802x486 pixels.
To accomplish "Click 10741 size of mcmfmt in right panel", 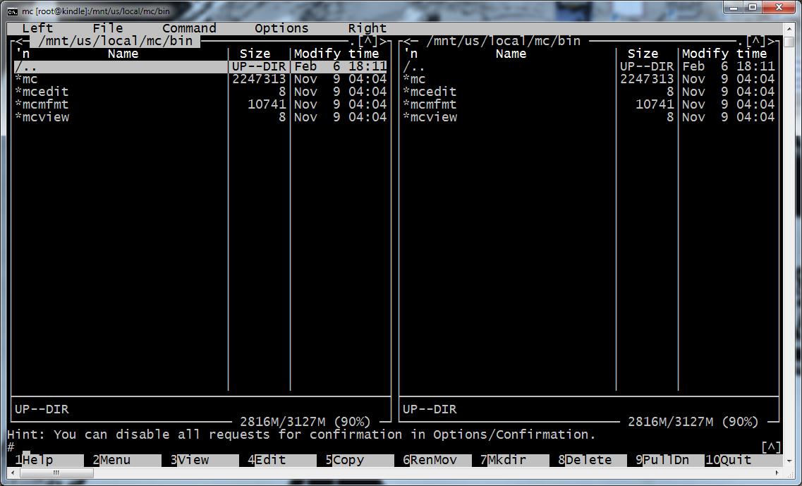I will (655, 104).
